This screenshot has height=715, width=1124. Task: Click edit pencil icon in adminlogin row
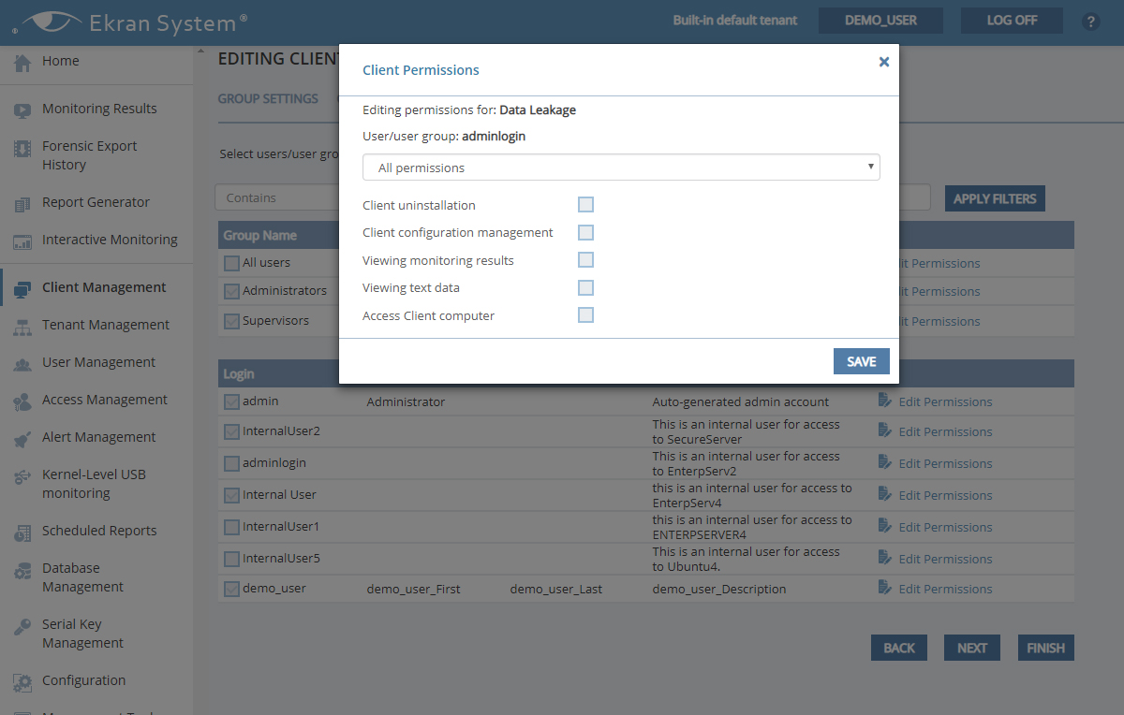click(x=885, y=462)
